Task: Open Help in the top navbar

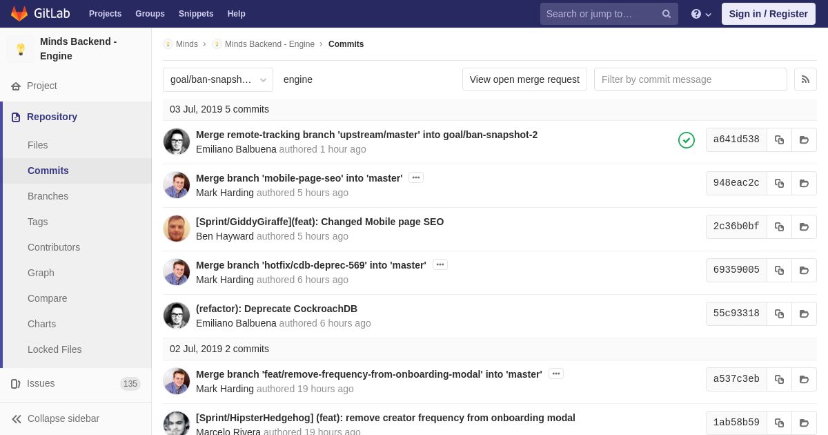Action: (x=237, y=14)
